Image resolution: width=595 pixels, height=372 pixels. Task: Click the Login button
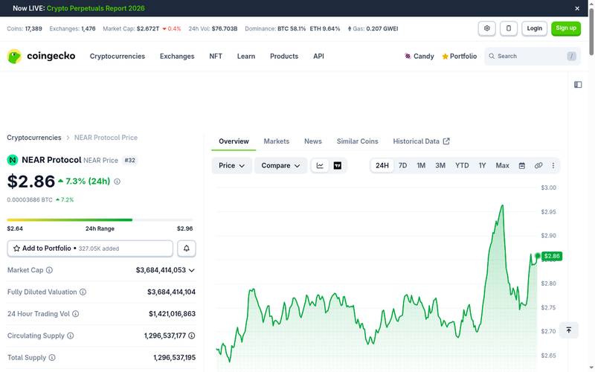point(534,28)
